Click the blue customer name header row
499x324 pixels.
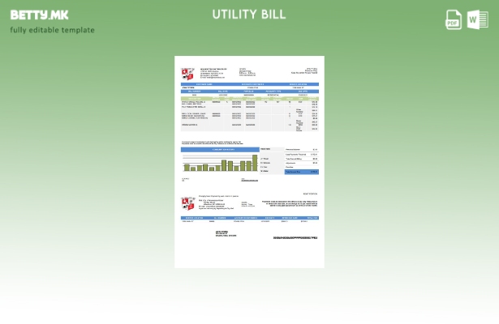pyautogui.click(x=249, y=83)
